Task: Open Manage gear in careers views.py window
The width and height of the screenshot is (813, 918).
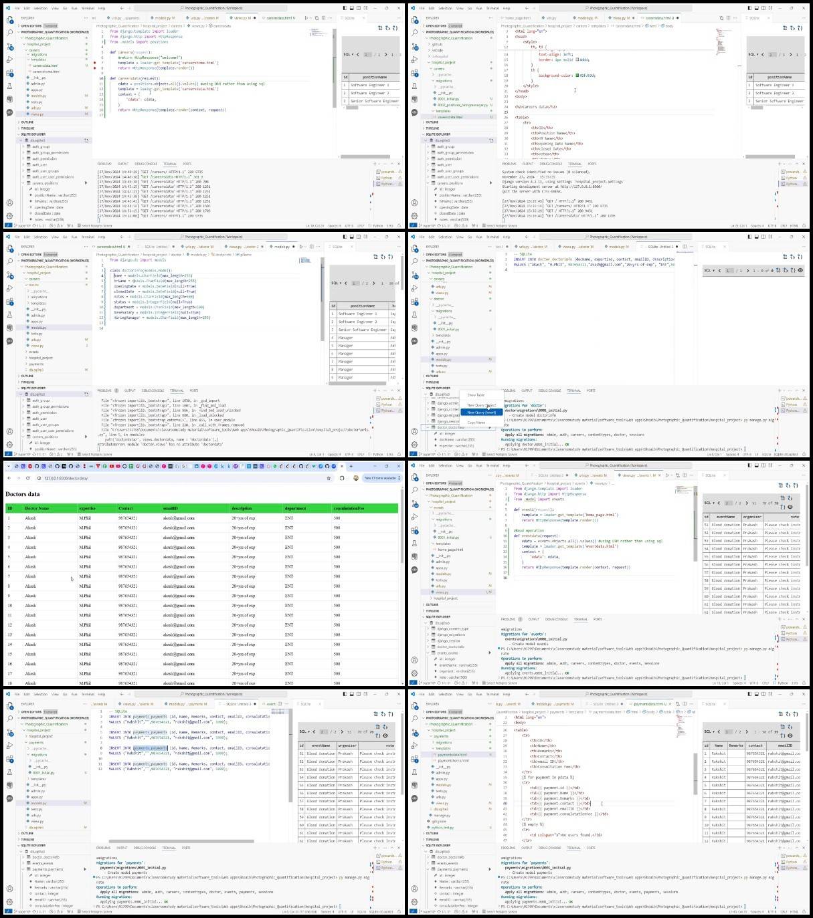Action: tap(9, 216)
